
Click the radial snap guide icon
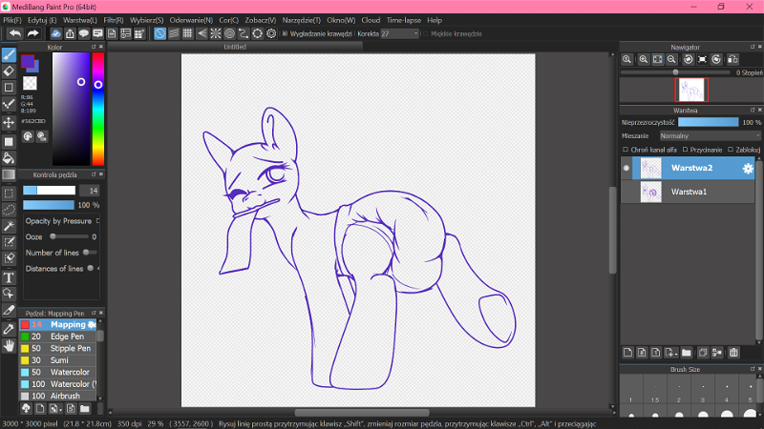[216, 33]
